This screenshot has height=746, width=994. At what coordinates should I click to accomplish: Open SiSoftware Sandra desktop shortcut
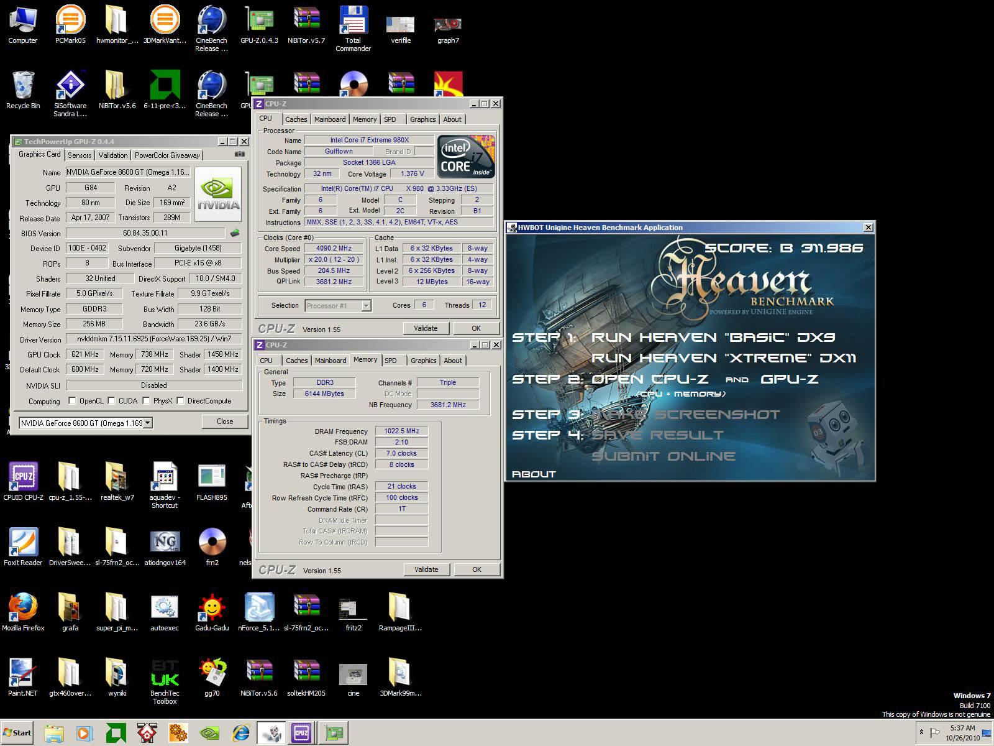pyautogui.click(x=70, y=94)
